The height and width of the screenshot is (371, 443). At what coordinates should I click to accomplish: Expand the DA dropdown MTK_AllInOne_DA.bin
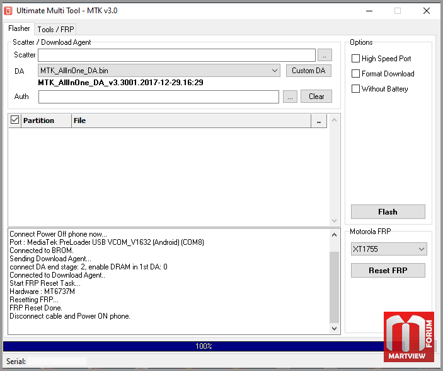click(159, 71)
